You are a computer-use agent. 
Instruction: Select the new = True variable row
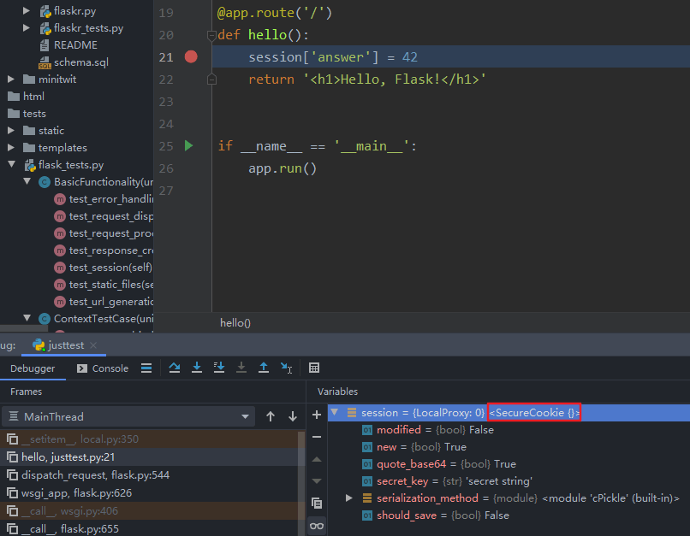click(509, 447)
